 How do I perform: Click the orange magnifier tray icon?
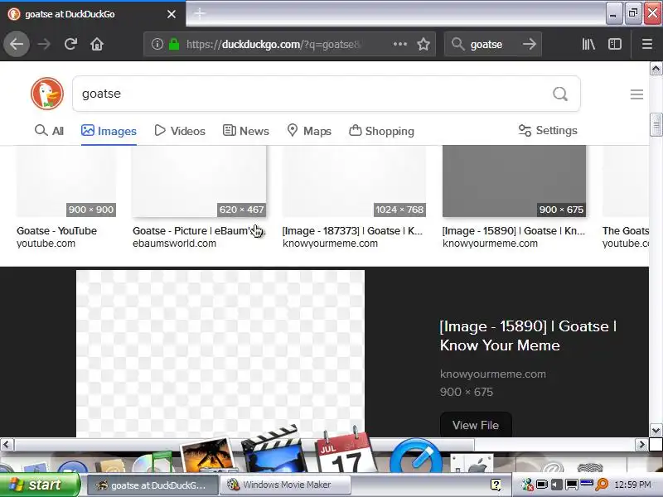602,485
